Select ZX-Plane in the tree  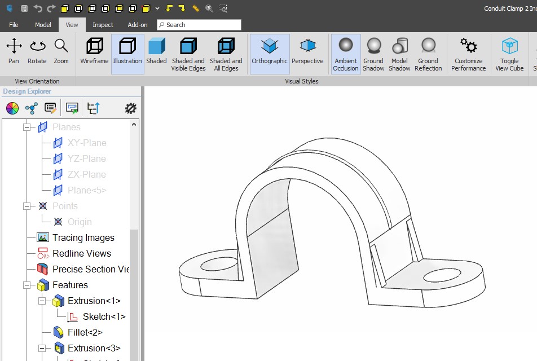[87, 174]
